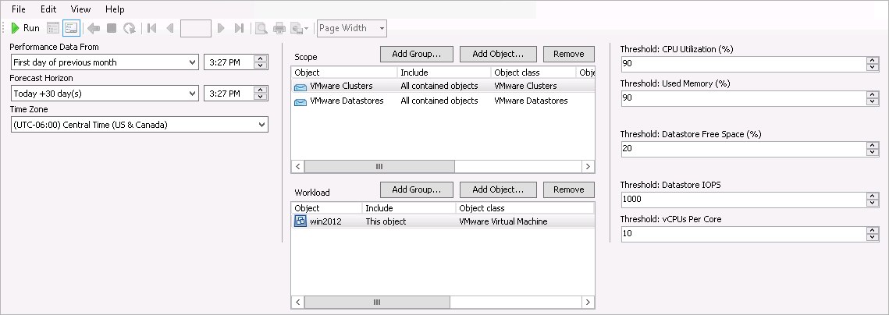Sort Workload list by Object column
The height and width of the screenshot is (315, 889).
tap(326, 208)
